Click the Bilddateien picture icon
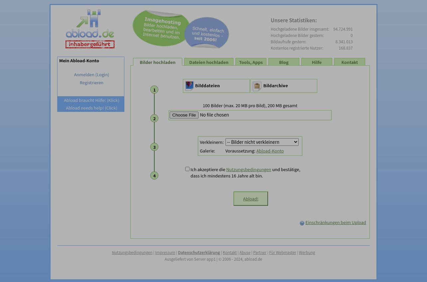 coord(189,86)
